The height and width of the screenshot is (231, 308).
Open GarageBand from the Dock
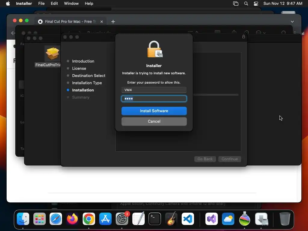point(171,219)
